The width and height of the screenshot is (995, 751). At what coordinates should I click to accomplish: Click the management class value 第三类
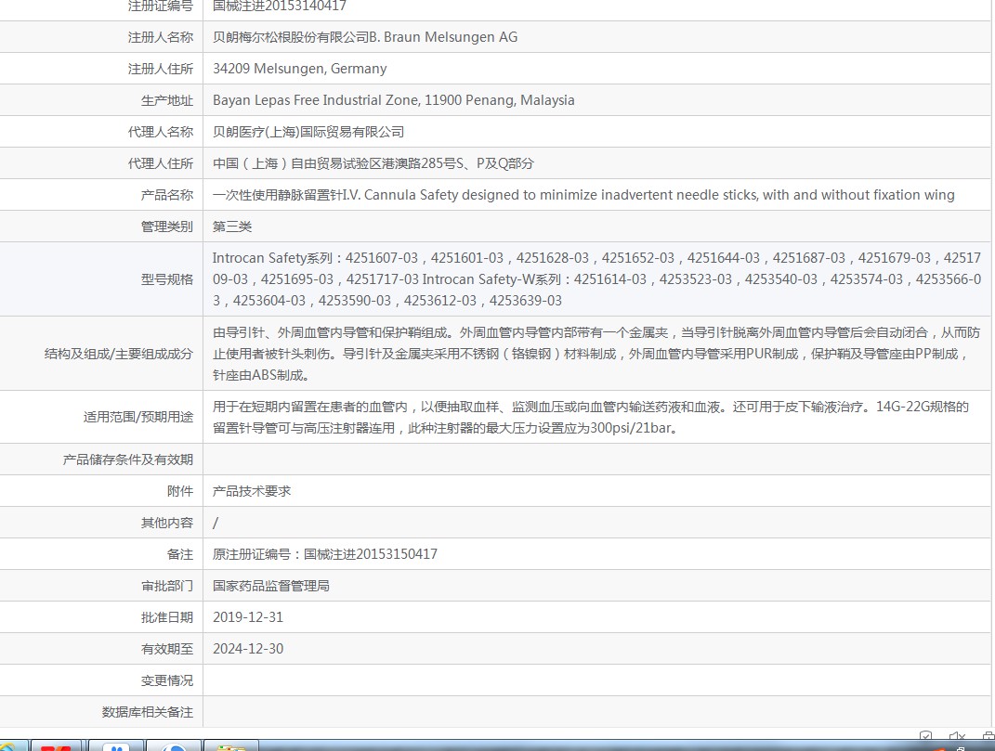coord(232,227)
